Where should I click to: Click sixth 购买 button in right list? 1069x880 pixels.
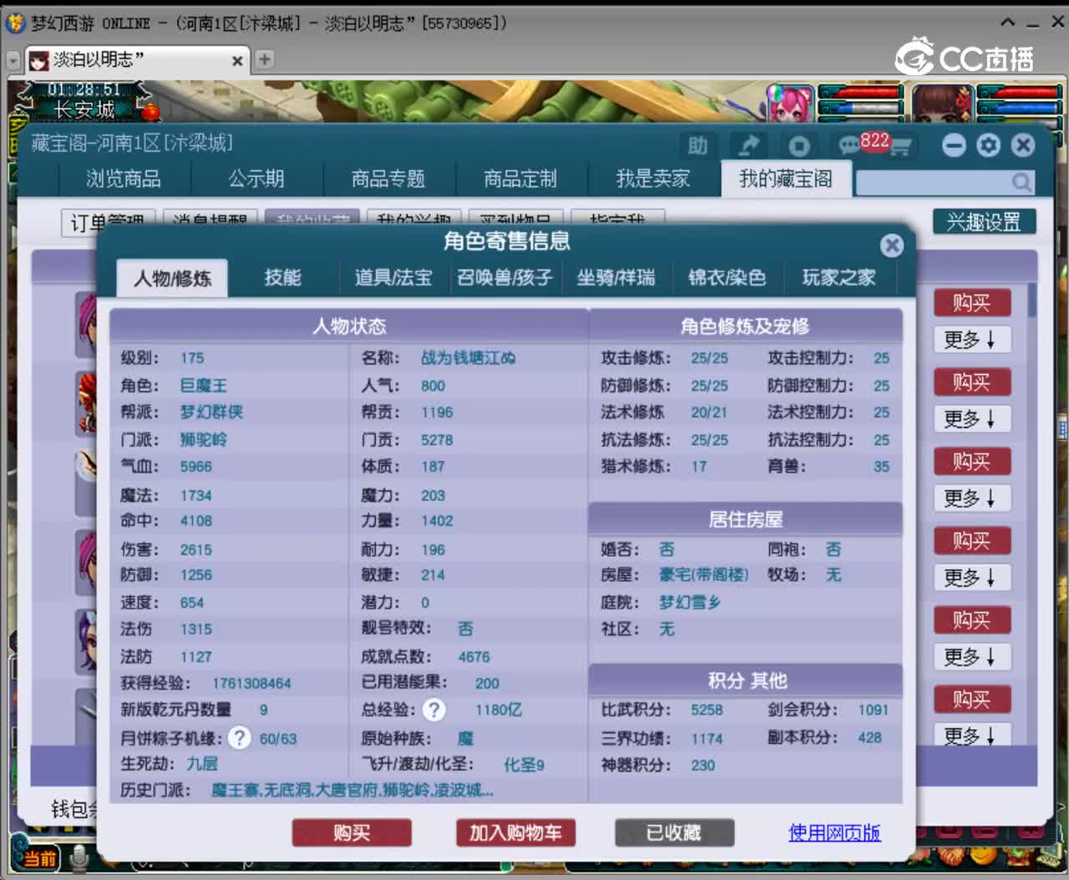click(x=972, y=699)
